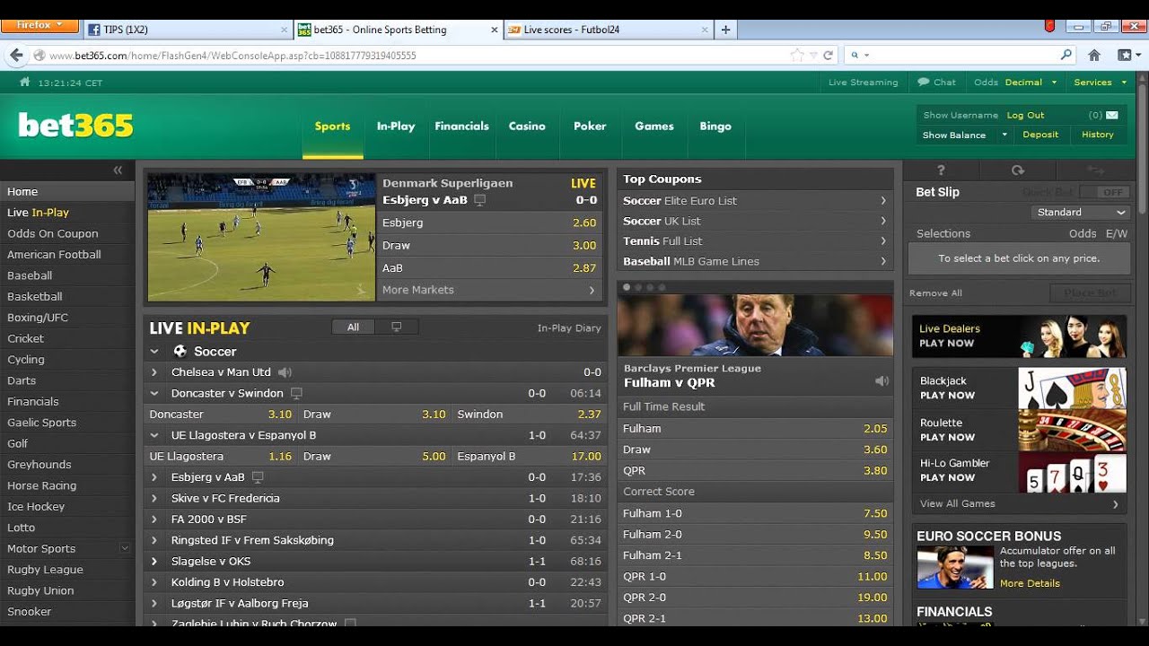Open the Financials main tab
Image resolution: width=1149 pixels, height=646 pixels.
click(x=461, y=127)
